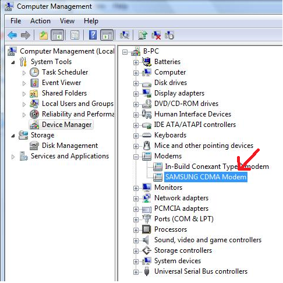
Task: Collapse the System Tools tree arrow
Action: [13, 62]
